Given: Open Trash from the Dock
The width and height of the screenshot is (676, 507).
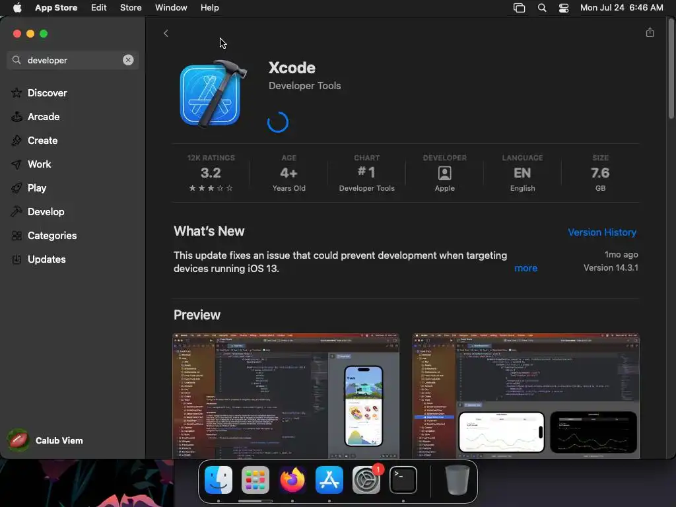Looking at the screenshot, I should point(457,480).
